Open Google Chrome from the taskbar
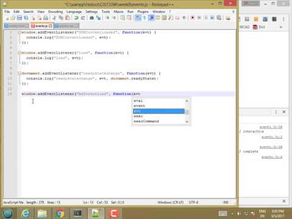292x219 pixels. 60,214
